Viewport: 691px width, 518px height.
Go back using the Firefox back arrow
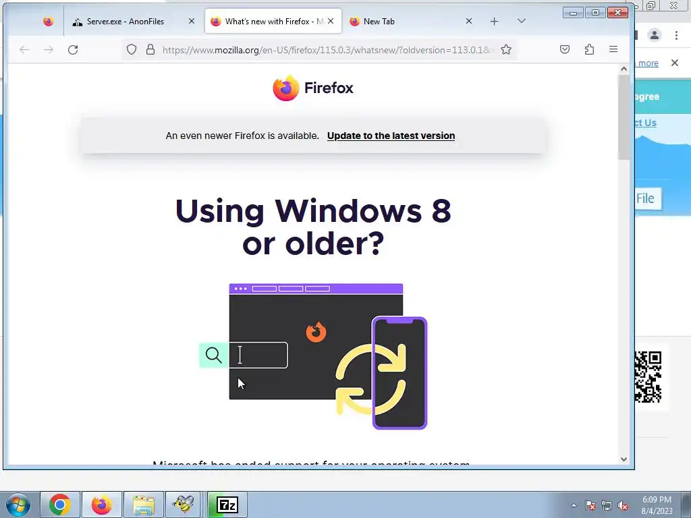click(x=24, y=50)
